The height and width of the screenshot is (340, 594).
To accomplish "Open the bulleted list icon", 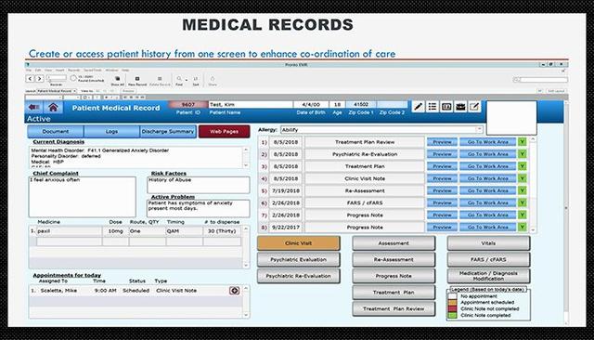I will 433,107.
